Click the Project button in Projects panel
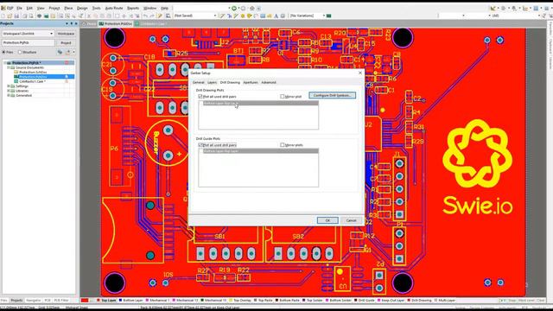This screenshot has height=311, width=553. click(66, 42)
